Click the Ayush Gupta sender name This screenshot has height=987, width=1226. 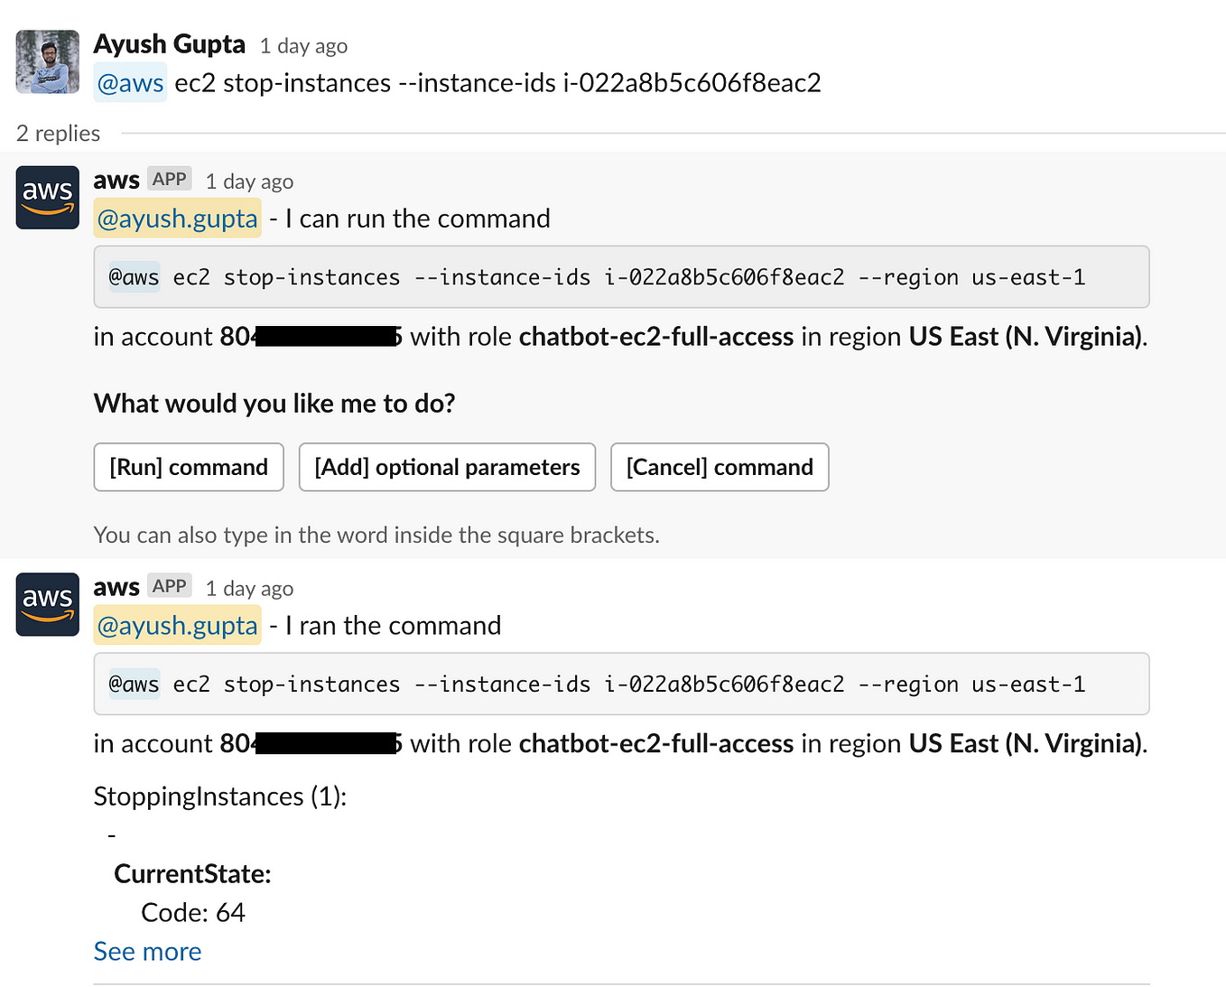[x=170, y=44]
